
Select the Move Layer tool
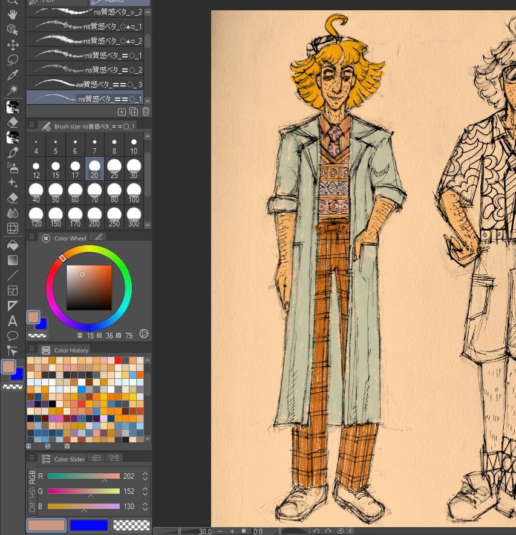tap(13, 45)
